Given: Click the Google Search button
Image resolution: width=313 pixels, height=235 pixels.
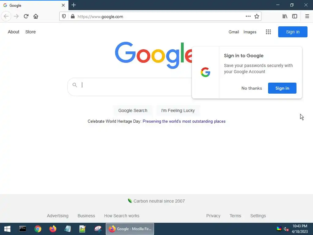Looking at the screenshot, I should click(133, 110).
